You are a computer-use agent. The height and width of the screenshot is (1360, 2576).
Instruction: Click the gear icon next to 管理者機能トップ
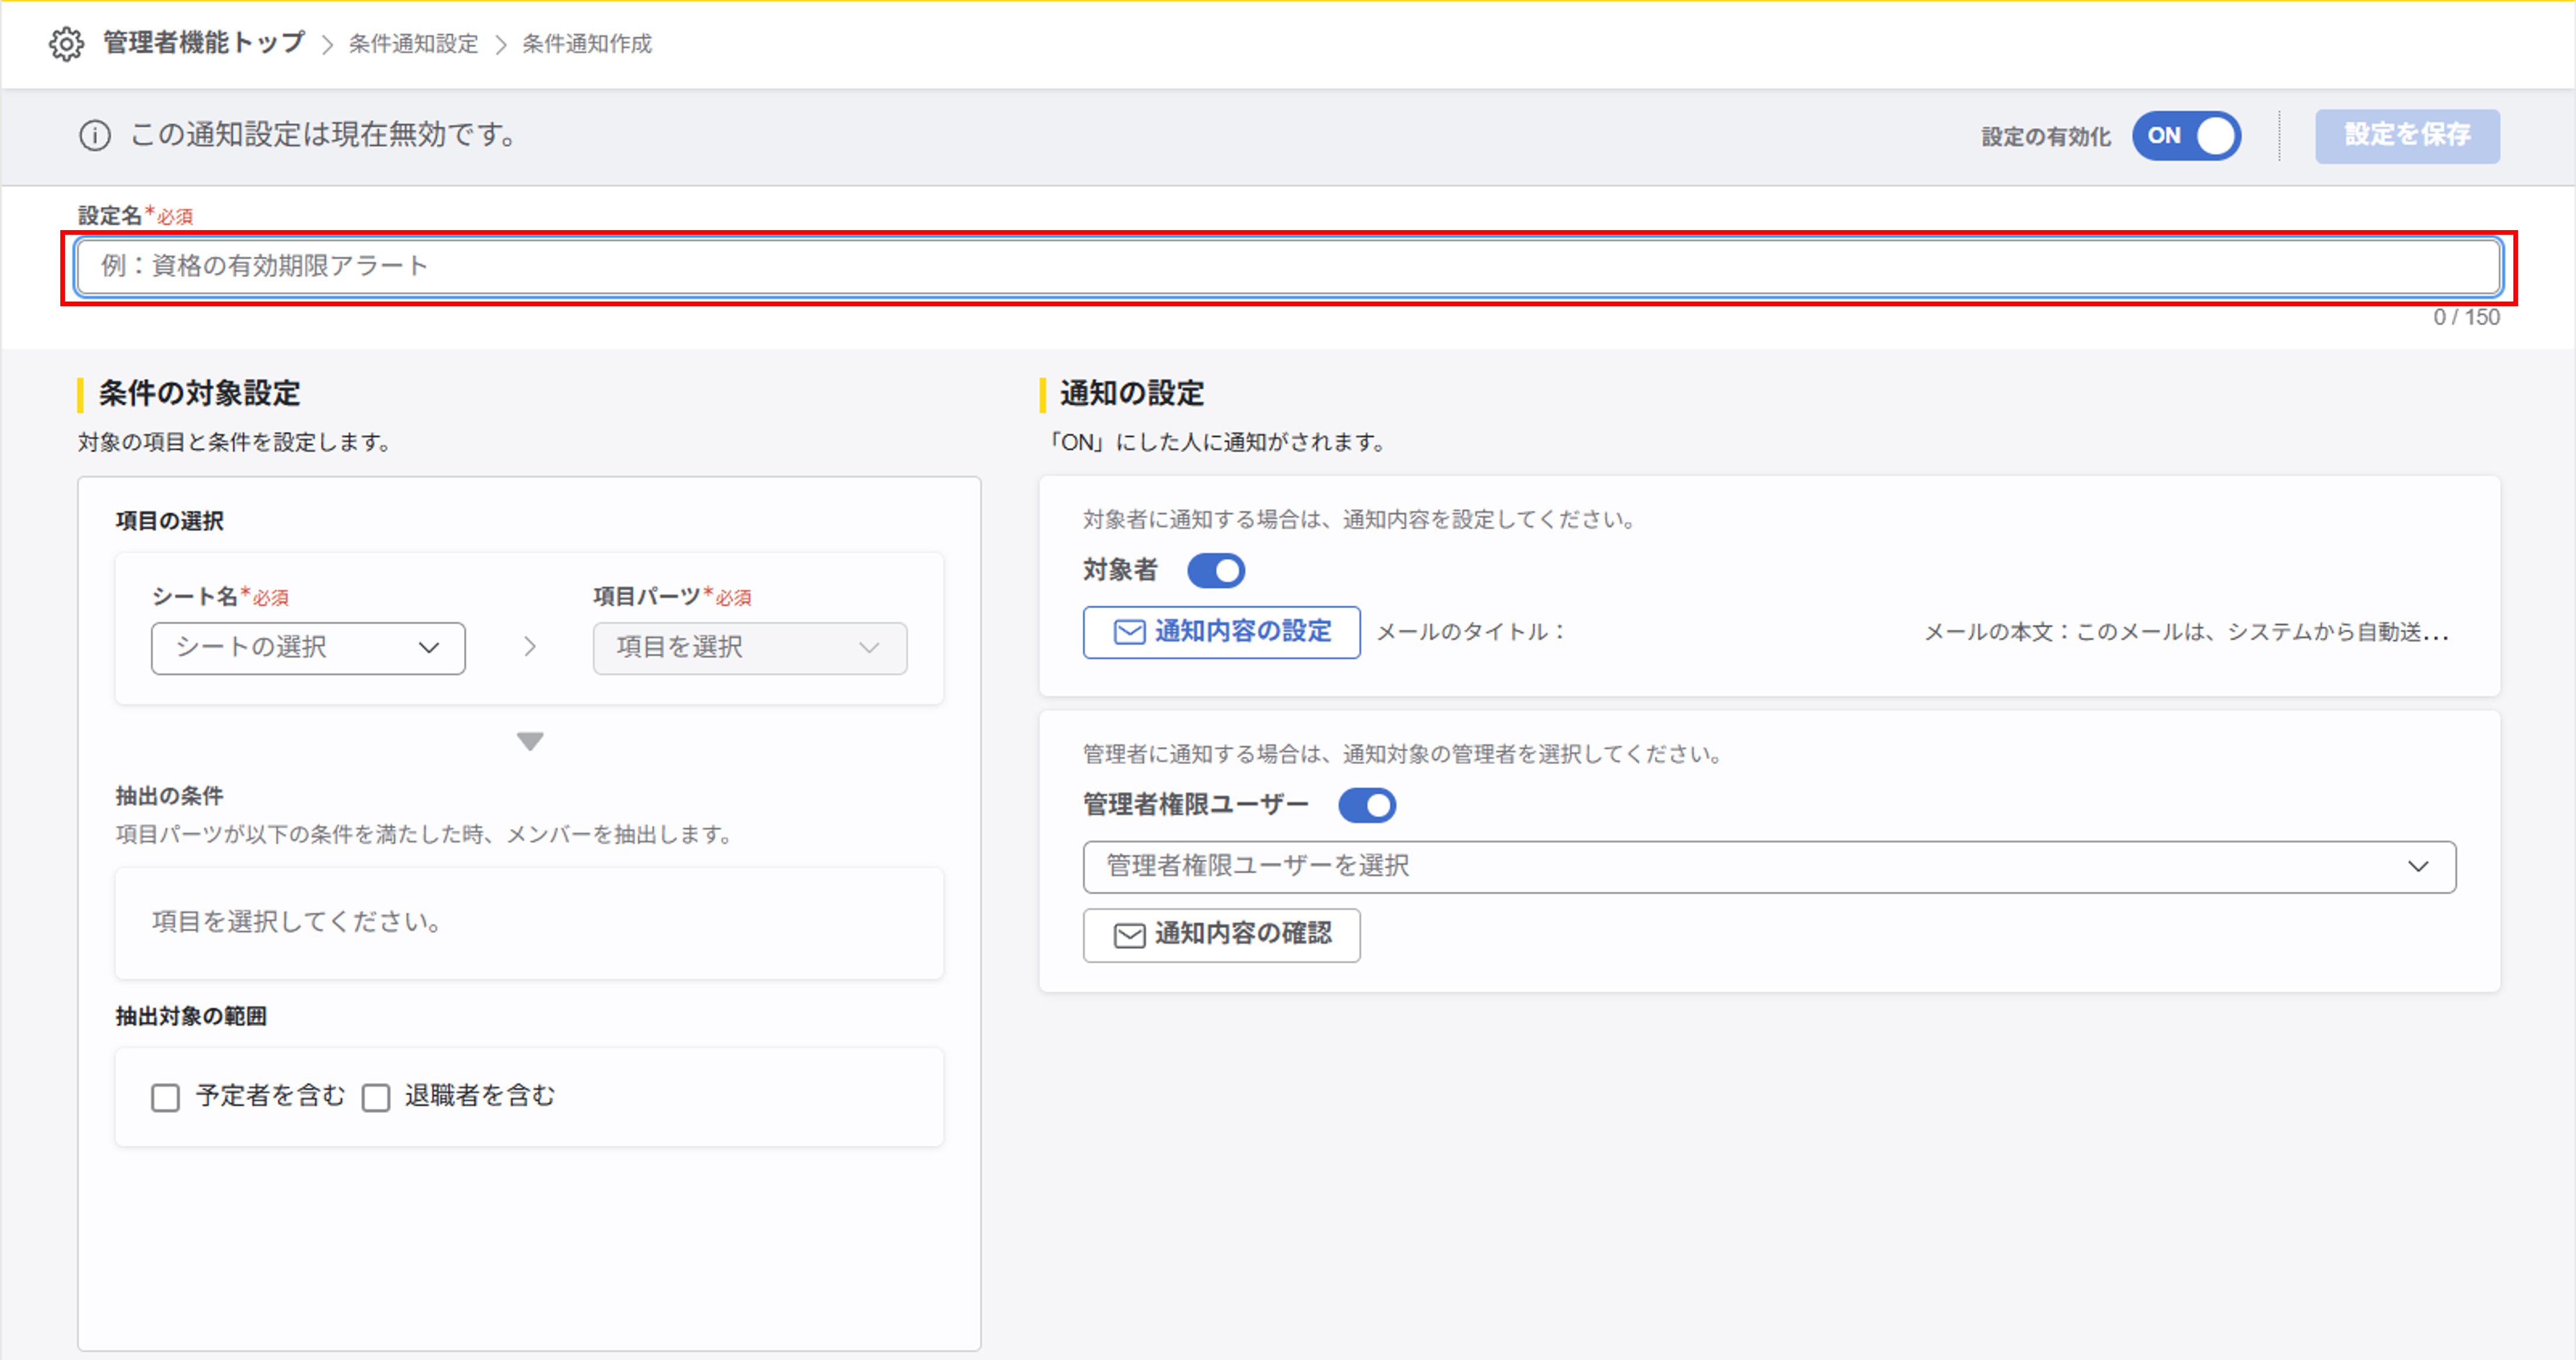(x=66, y=44)
